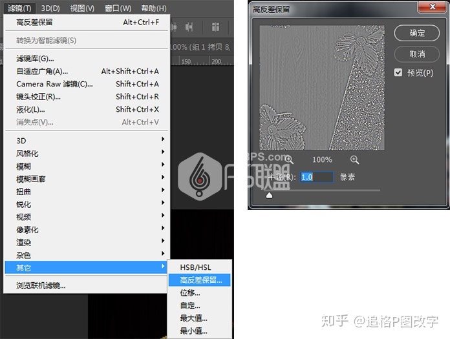Click 确定 in 高反差保留 dialog
The height and width of the screenshot is (339, 450).
[417, 33]
